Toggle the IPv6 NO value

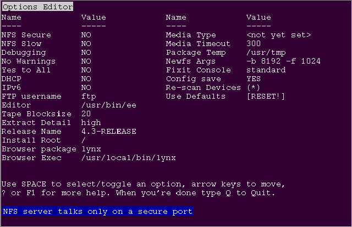click(x=86, y=88)
